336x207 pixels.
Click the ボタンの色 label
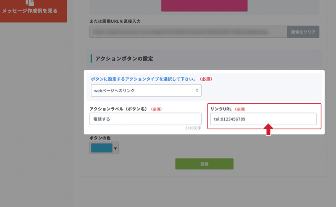[x=100, y=138]
